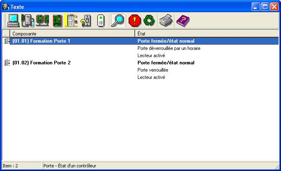Image resolution: width=281 pixels, height=171 pixels.
Task: Minimize the Texte window
Action: [x=256, y=7]
